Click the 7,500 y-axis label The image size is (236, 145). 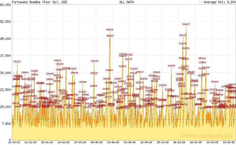tap(6, 124)
